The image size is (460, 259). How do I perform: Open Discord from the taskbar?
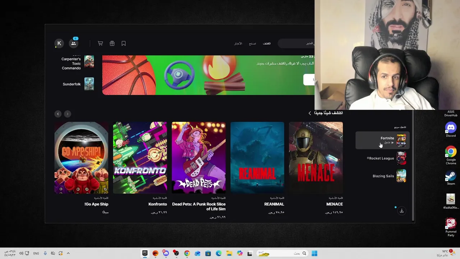(166, 253)
